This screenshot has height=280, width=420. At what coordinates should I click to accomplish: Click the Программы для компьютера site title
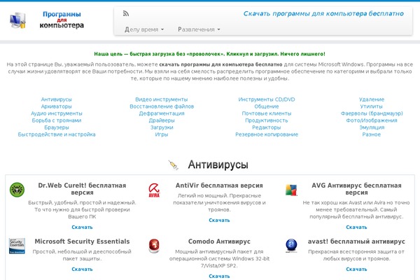pos(62,20)
